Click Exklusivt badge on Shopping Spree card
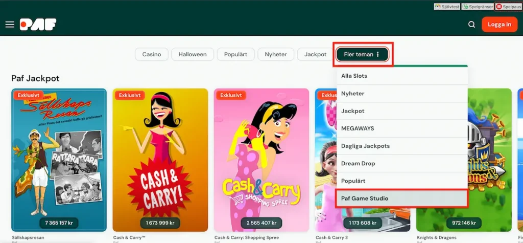This screenshot has height=243, width=523. 231,95
